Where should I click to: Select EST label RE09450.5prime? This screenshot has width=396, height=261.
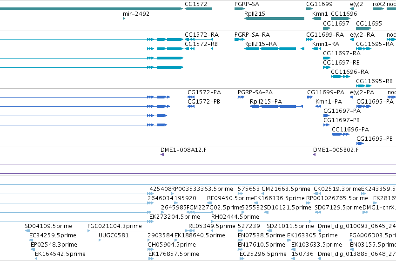[230, 198]
